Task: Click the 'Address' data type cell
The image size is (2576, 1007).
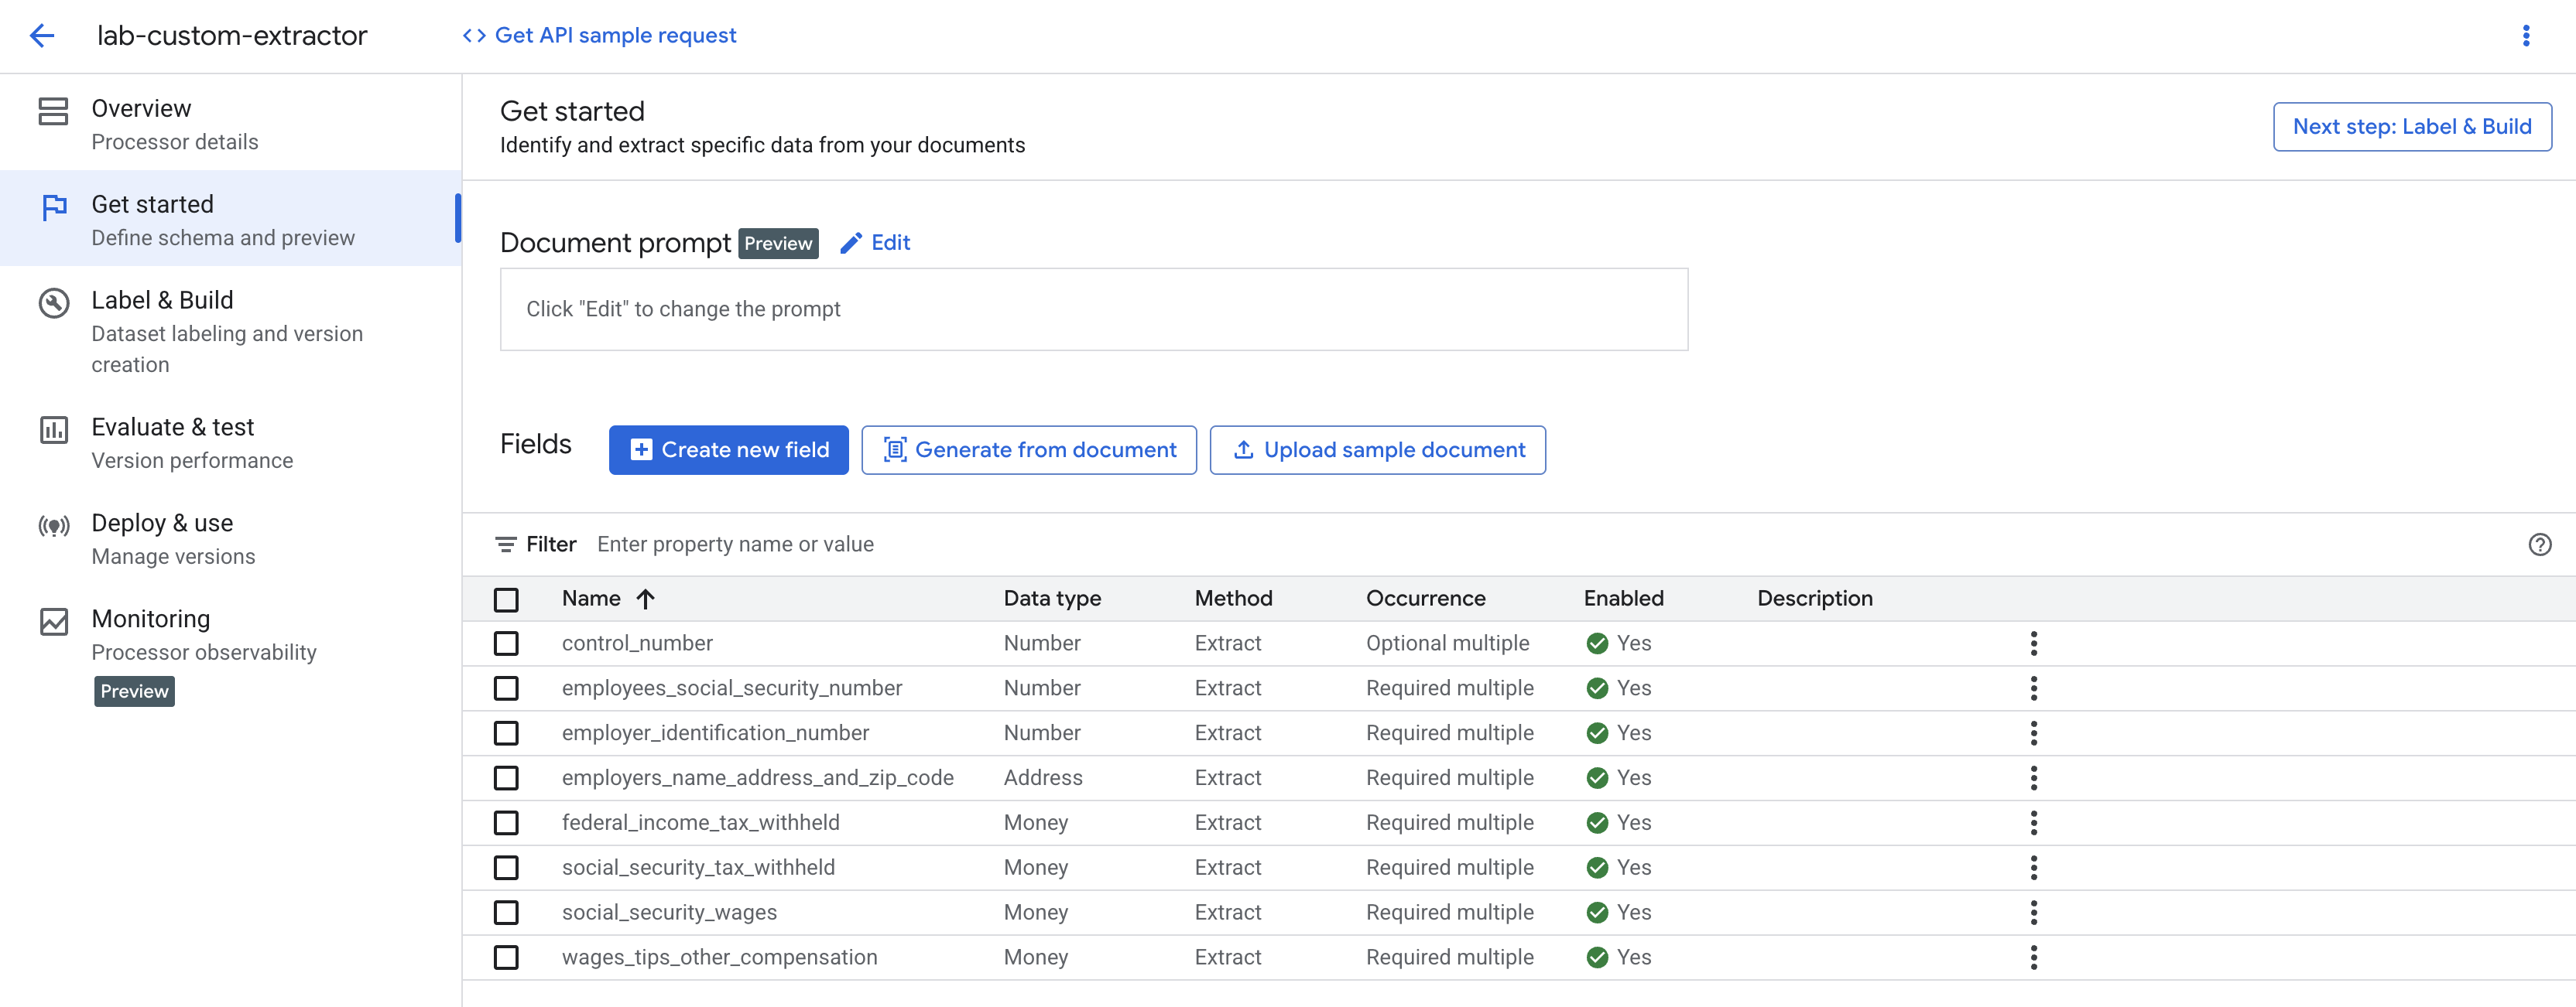Action: click(x=1042, y=778)
